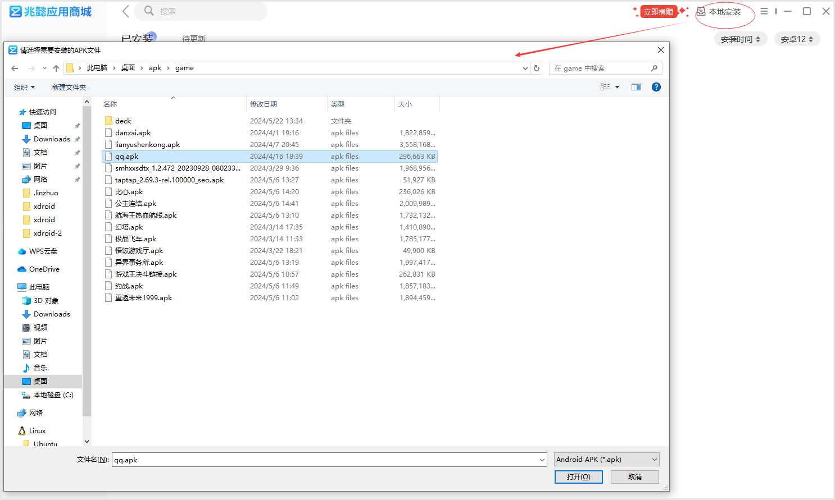Click the search magnifier in game search box
The width and height of the screenshot is (835, 500).
tap(654, 68)
